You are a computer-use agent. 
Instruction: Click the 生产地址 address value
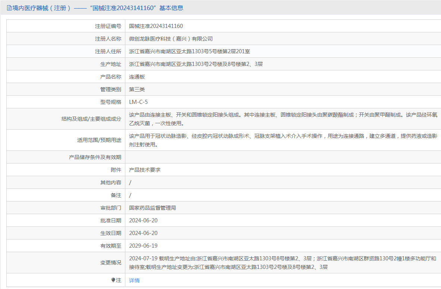point(196,64)
